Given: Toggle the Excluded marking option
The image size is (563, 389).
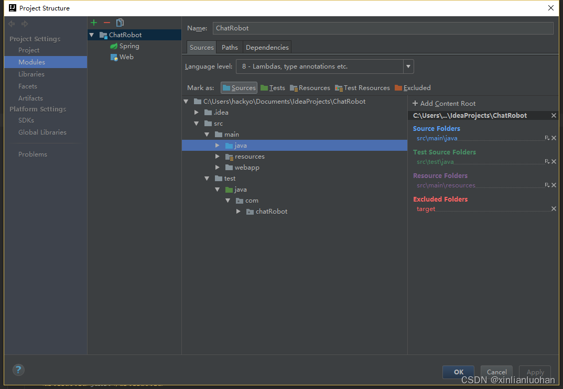Looking at the screenshot, I should [413, 87].
